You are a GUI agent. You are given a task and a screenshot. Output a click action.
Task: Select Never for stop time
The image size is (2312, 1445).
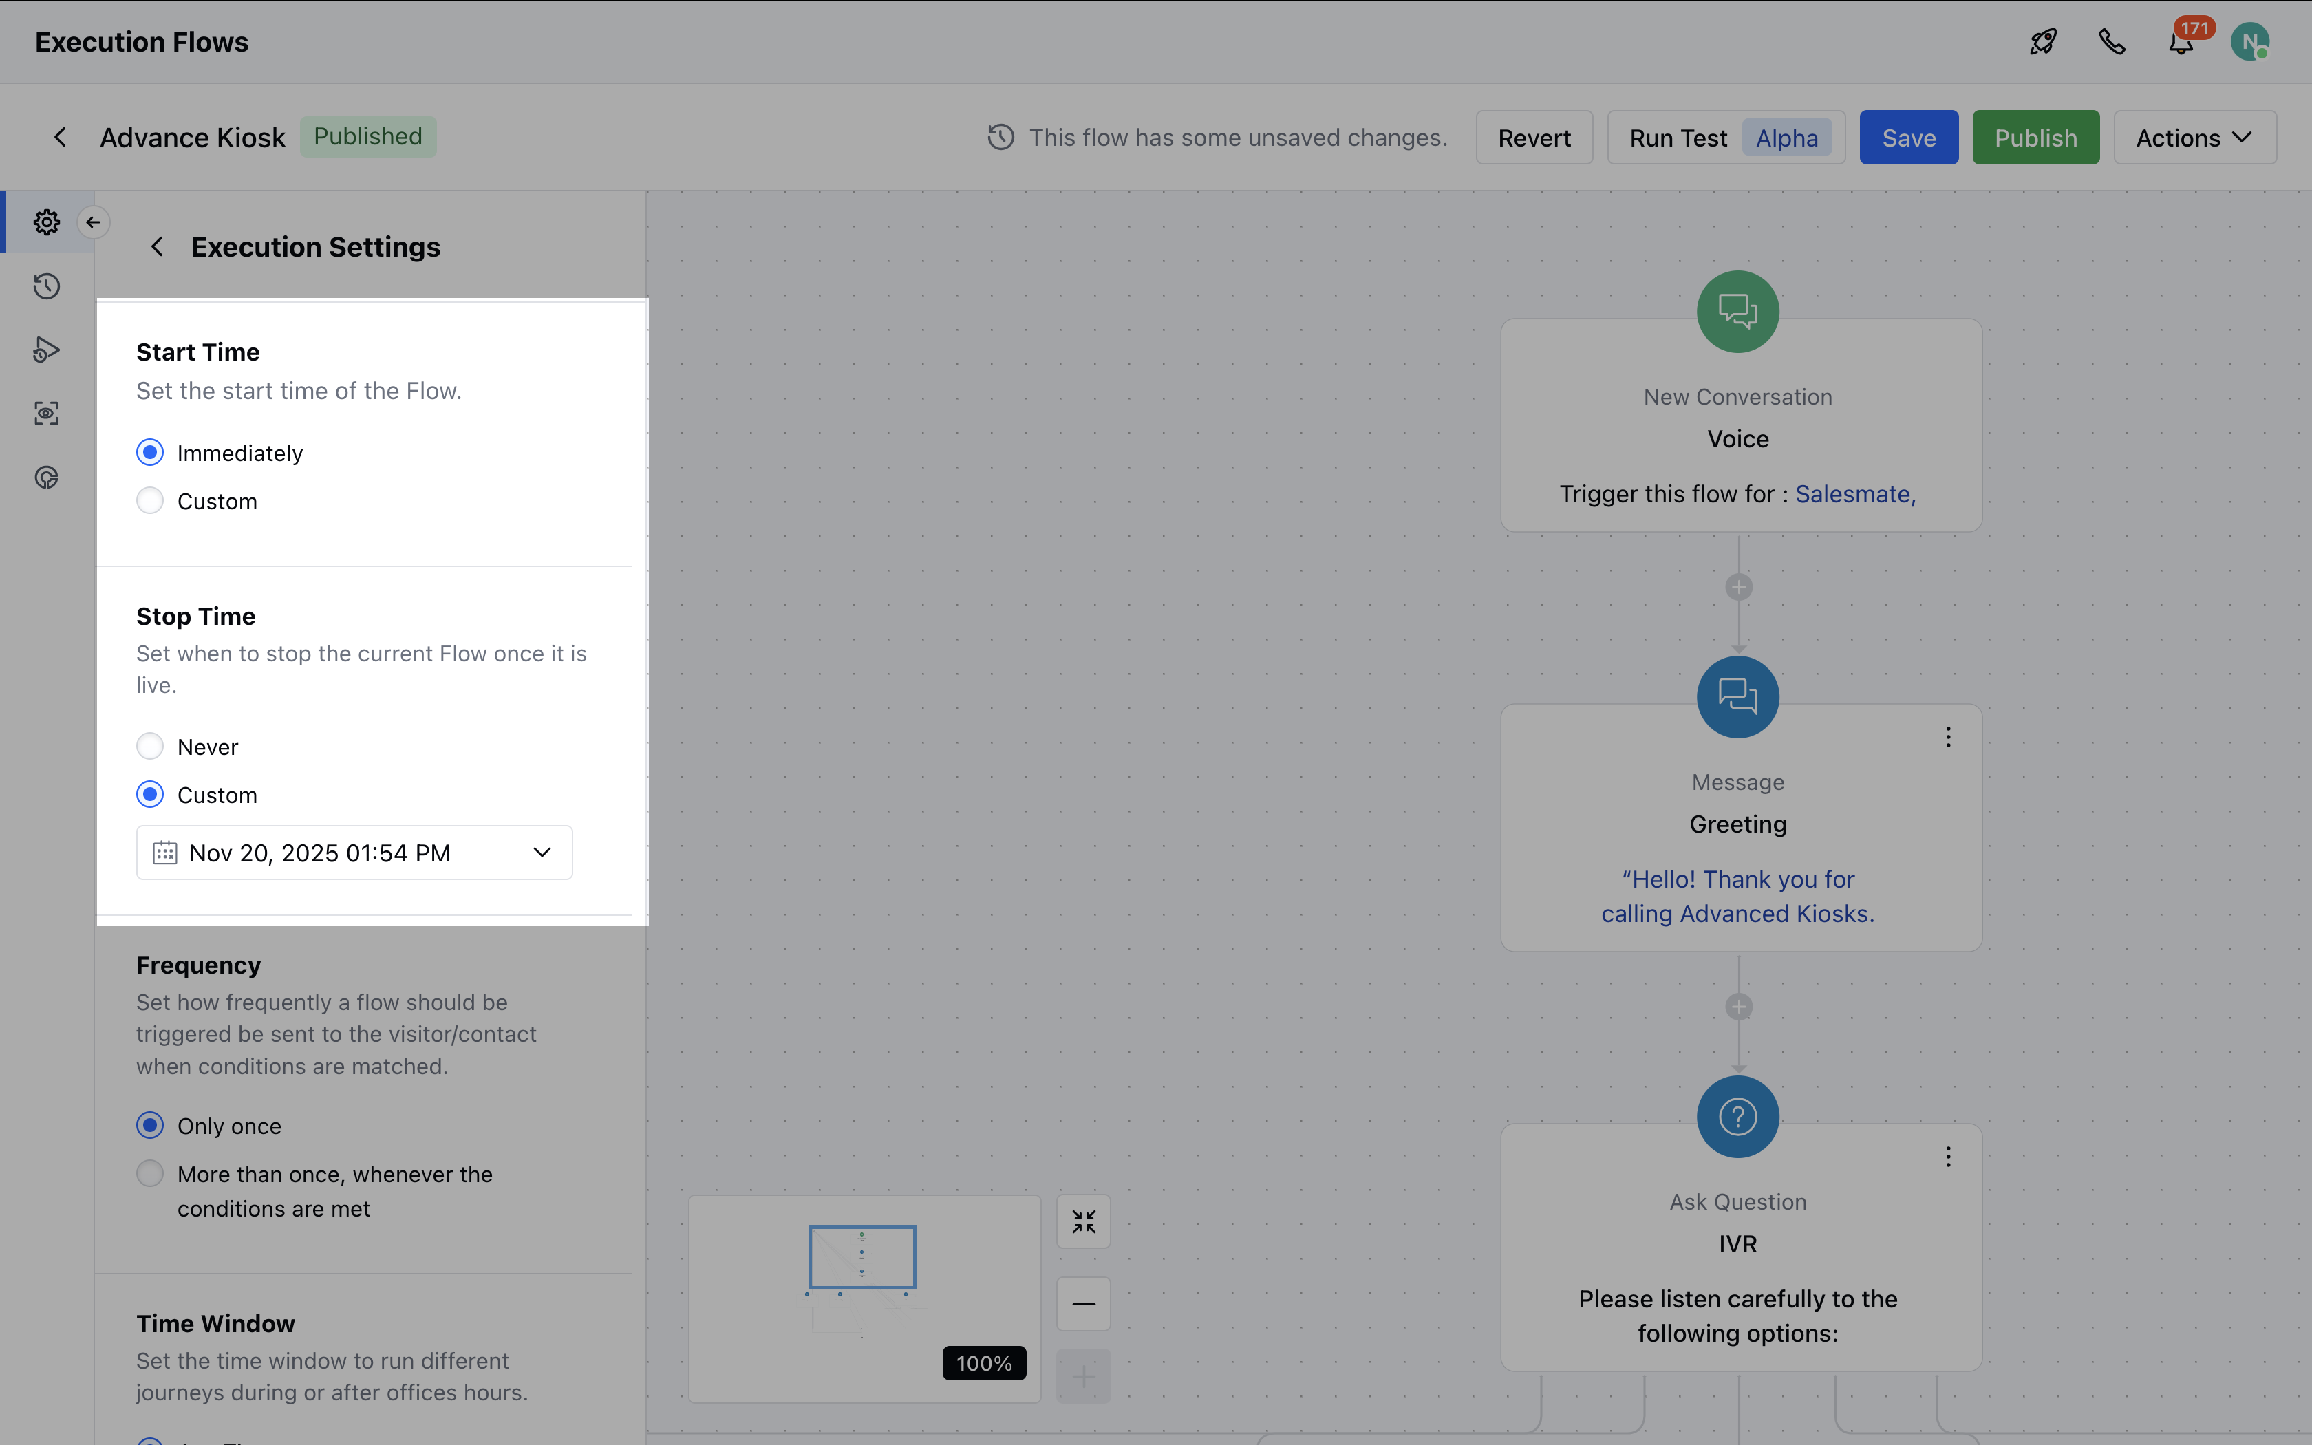tap(150, 747)
